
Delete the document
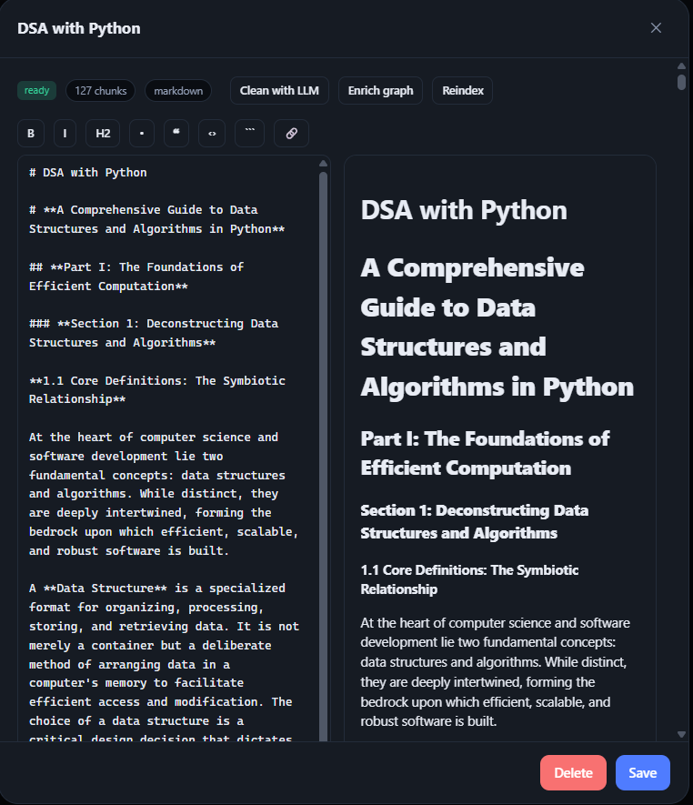[573, 772]
